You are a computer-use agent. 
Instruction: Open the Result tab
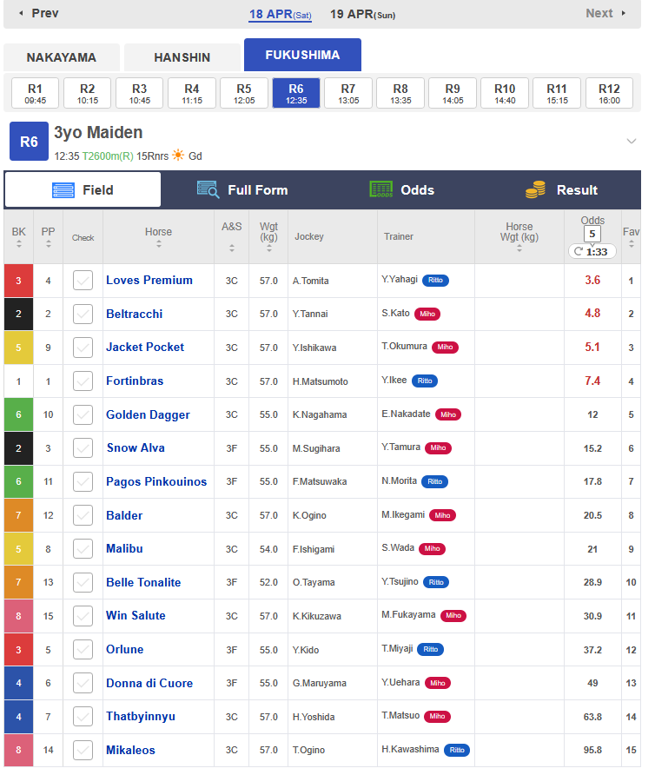561,189
